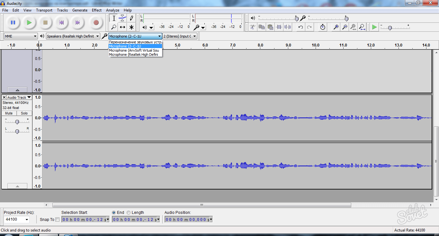This screenshot has height=236, width=439.
Task: Open the Generate menu
Action: pos(80,10)
